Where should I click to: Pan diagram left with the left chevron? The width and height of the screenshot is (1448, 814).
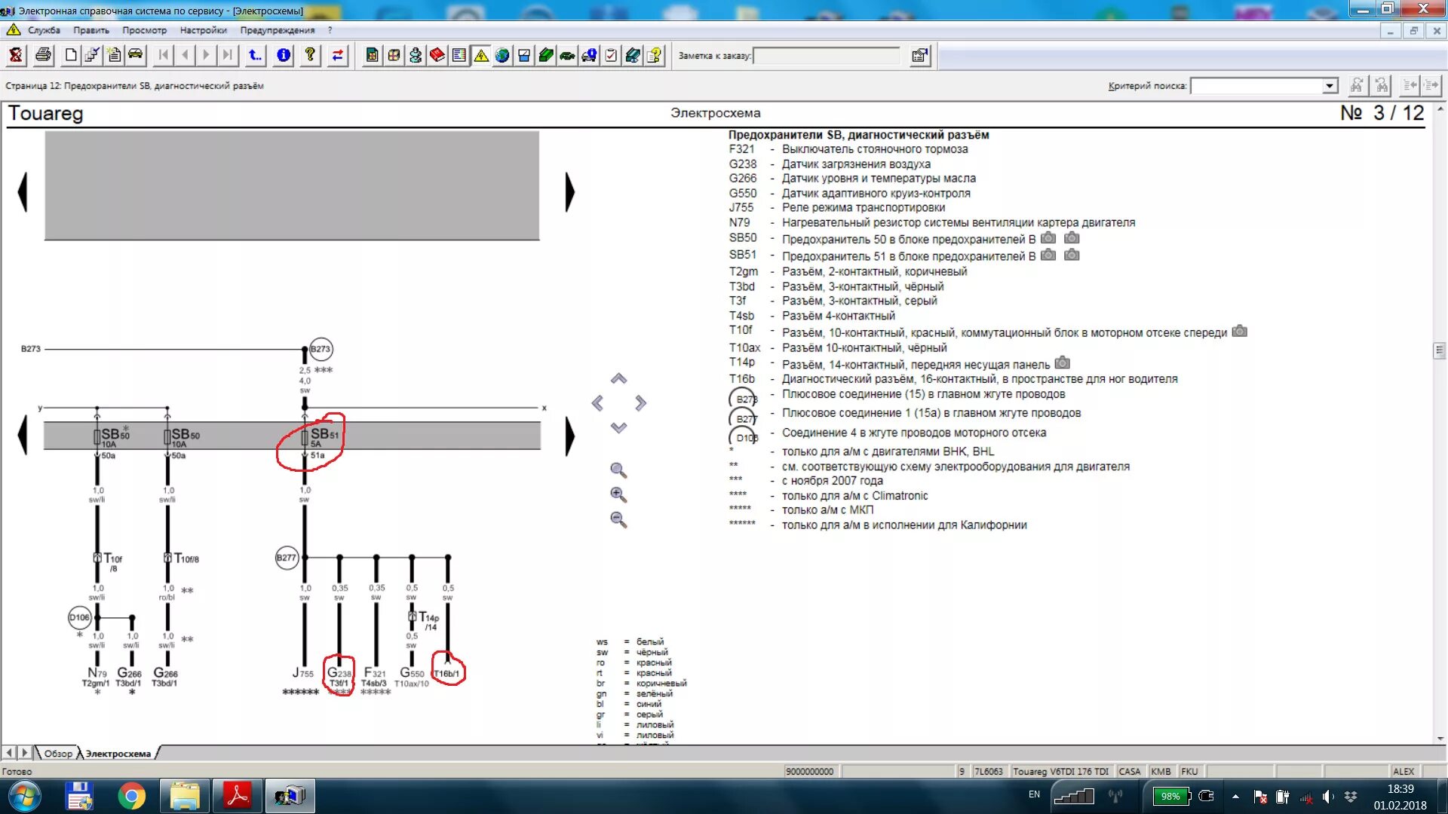[x=597, y=403]
